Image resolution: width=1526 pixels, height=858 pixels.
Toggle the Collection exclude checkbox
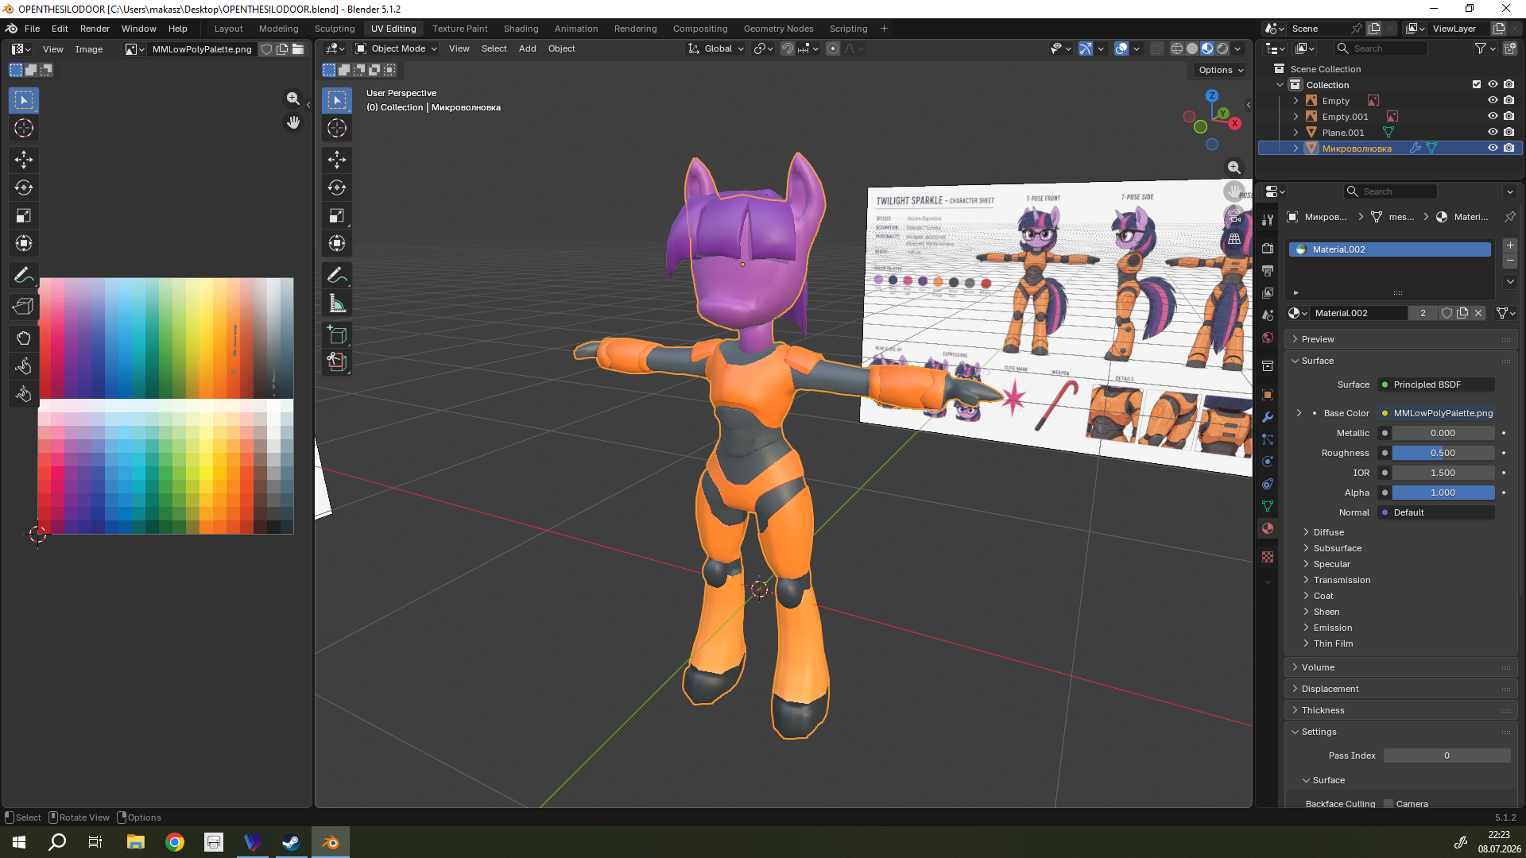tap(1477, 85)
